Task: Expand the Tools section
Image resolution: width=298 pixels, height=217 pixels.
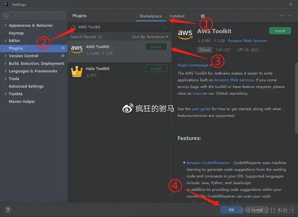Action: [5, 79]
